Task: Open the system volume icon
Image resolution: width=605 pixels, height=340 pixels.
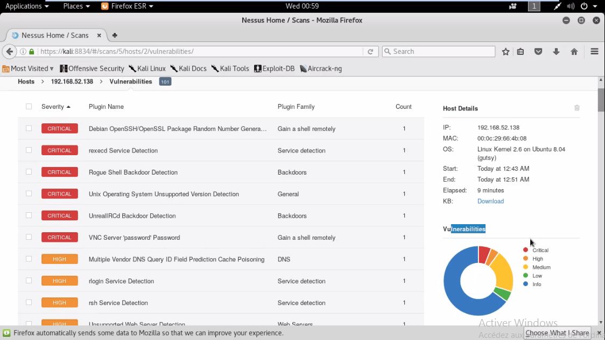Action: pyautogui.click(x=571, y=6)
